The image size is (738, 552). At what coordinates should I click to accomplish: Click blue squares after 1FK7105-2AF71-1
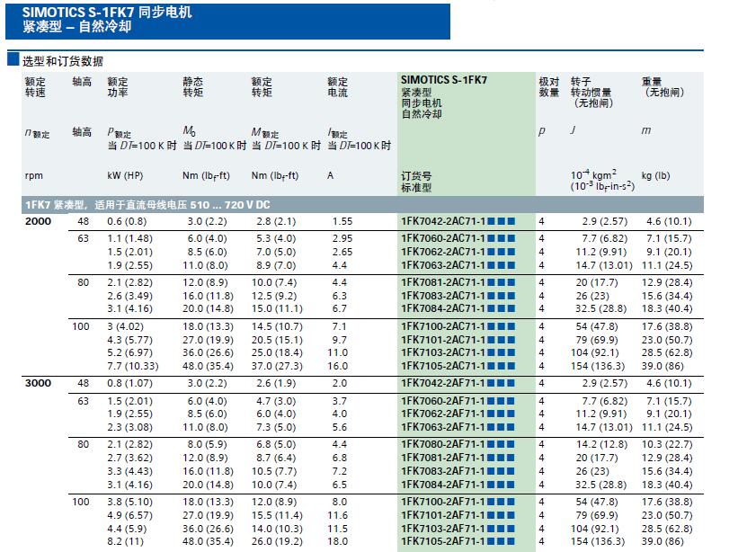pos(502,541)
